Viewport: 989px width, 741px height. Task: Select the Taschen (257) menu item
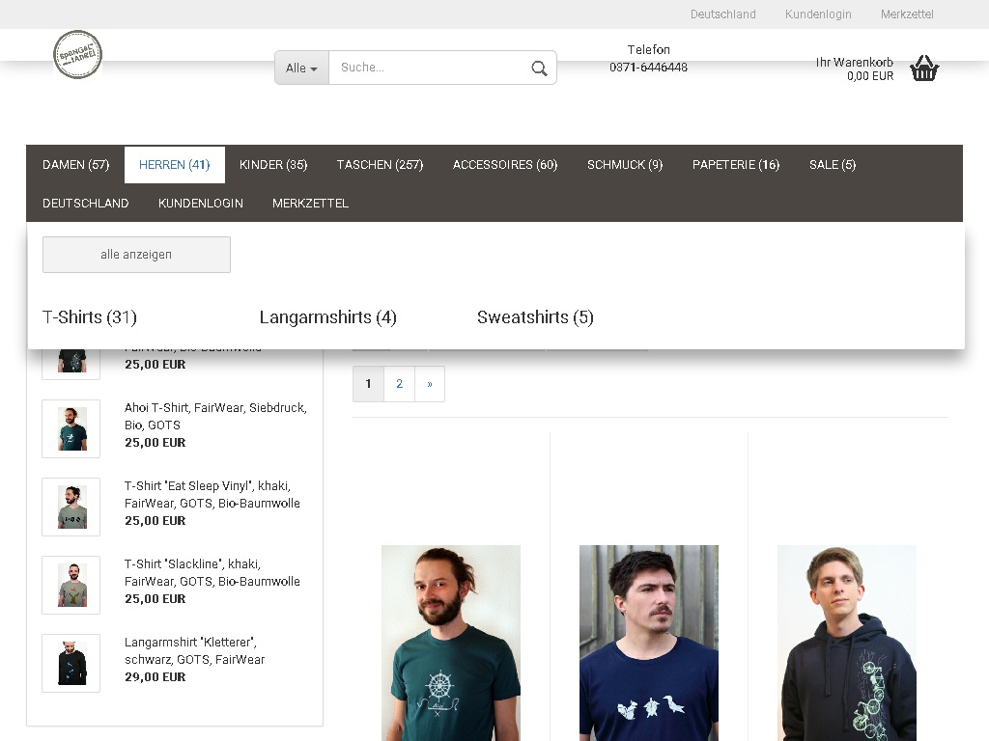click(x=380, y=165)
